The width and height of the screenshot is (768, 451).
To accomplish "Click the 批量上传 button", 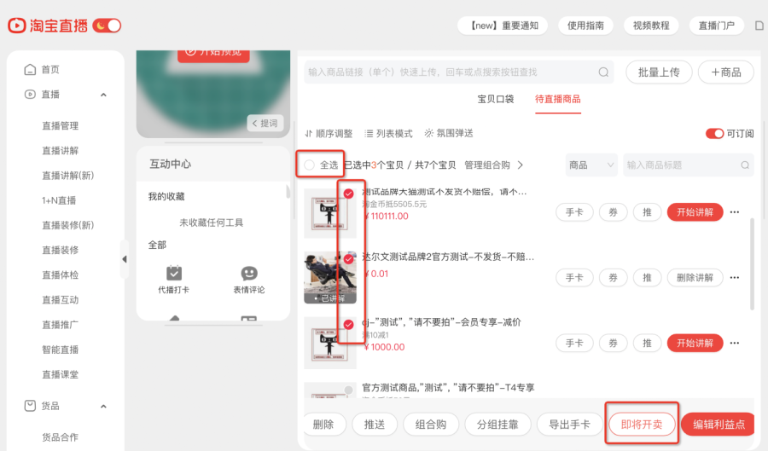I will 659,72.
